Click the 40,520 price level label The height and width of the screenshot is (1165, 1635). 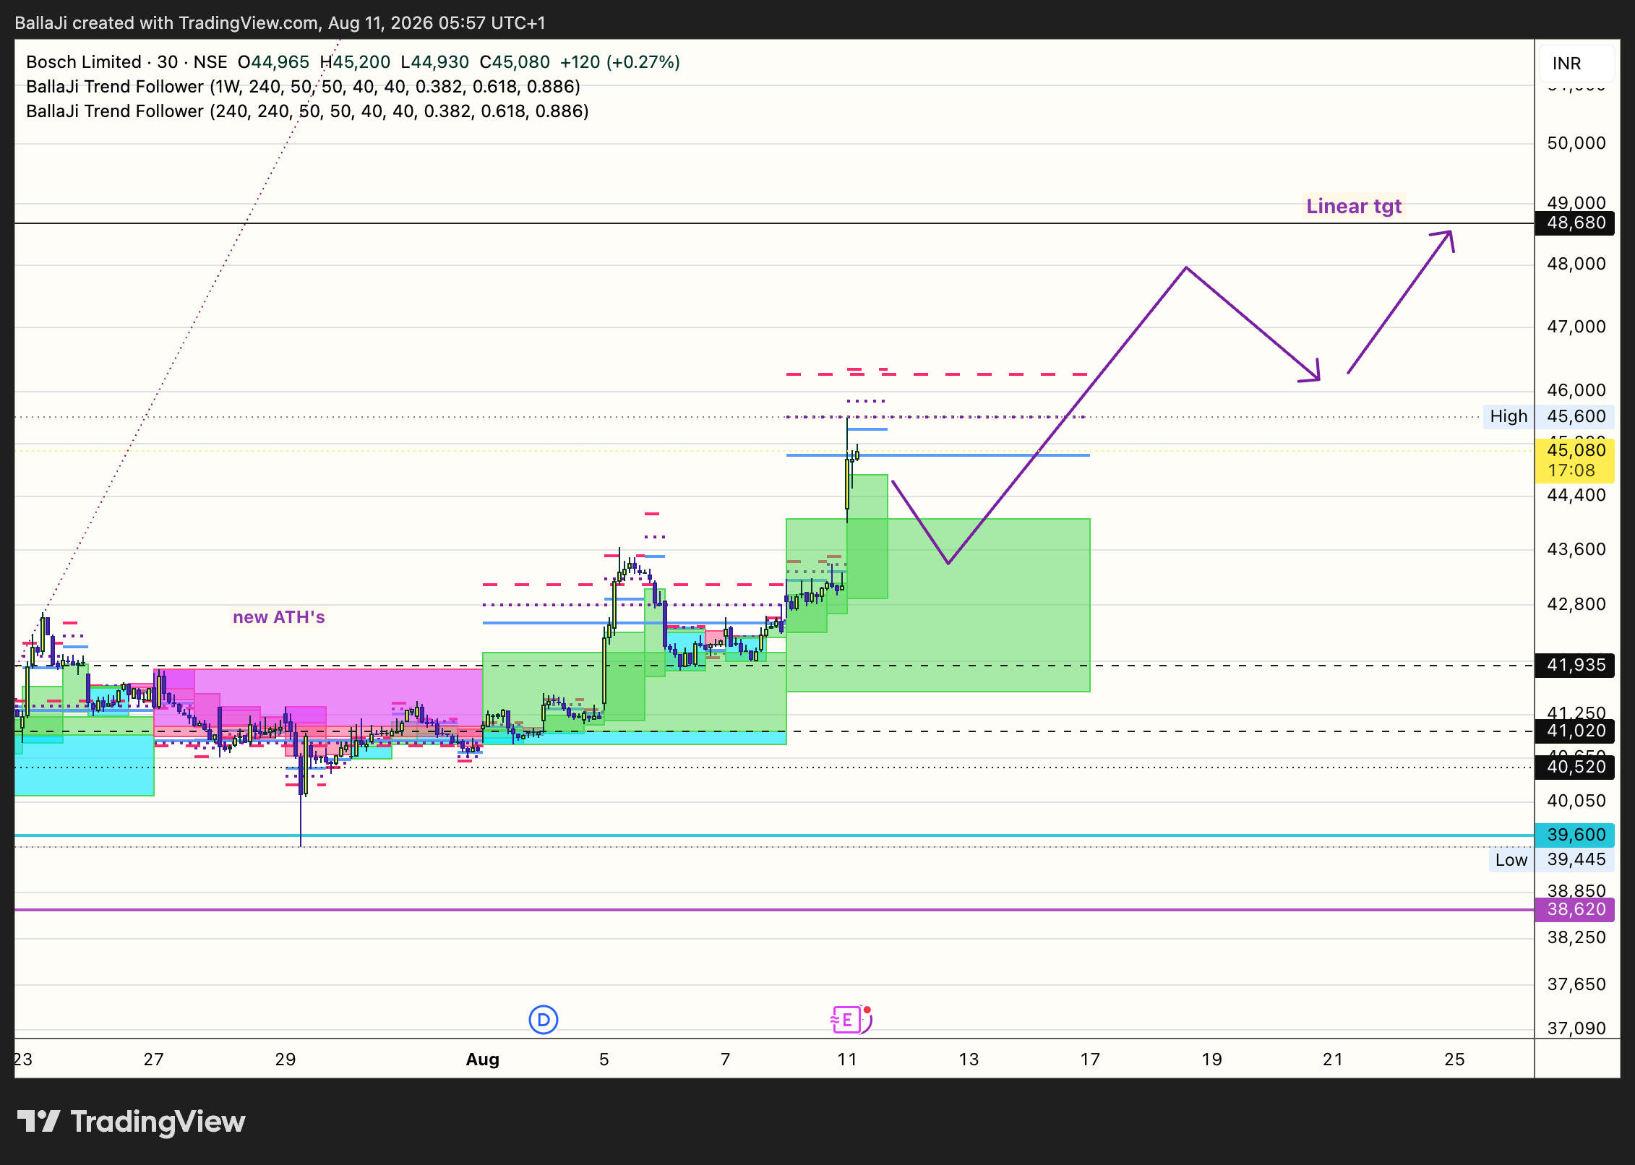(x=1575, y=767)
